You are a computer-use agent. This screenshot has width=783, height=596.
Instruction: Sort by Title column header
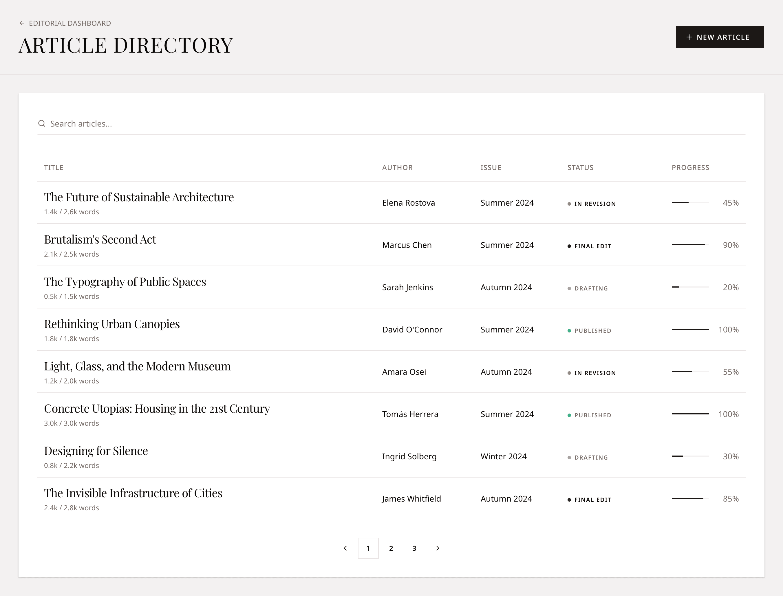54,167
